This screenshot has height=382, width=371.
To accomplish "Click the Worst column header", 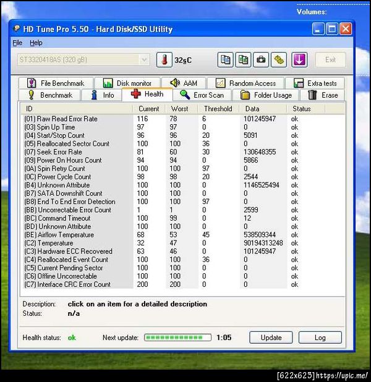I will [x=182, y=109].
